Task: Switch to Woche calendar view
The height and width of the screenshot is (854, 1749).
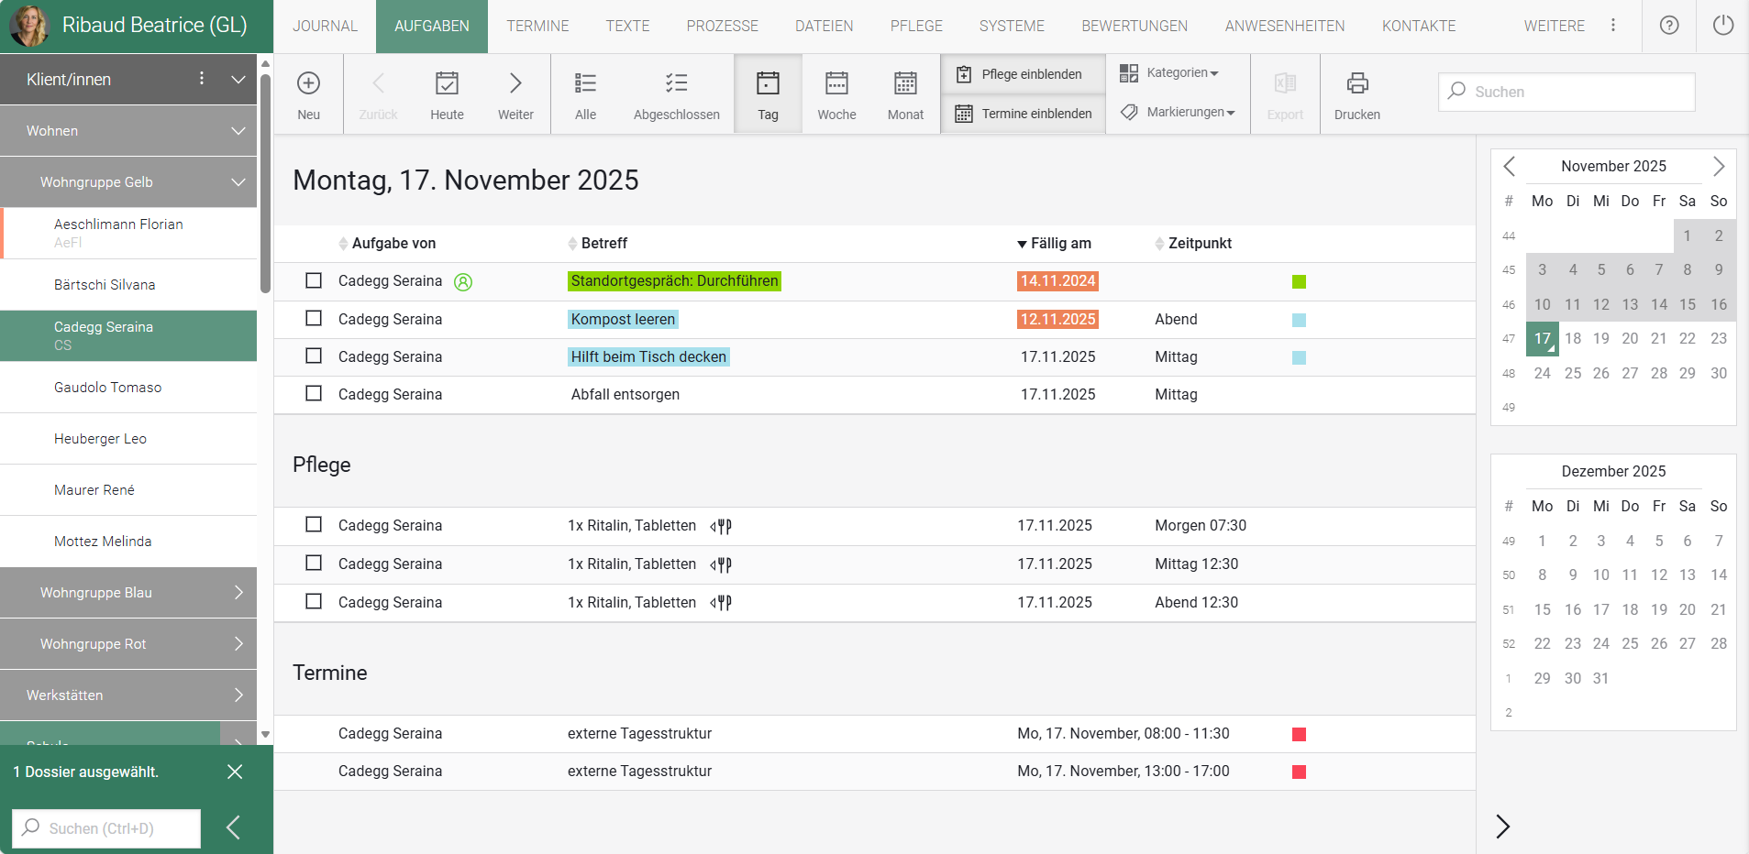Action: [x=836, y=84]
